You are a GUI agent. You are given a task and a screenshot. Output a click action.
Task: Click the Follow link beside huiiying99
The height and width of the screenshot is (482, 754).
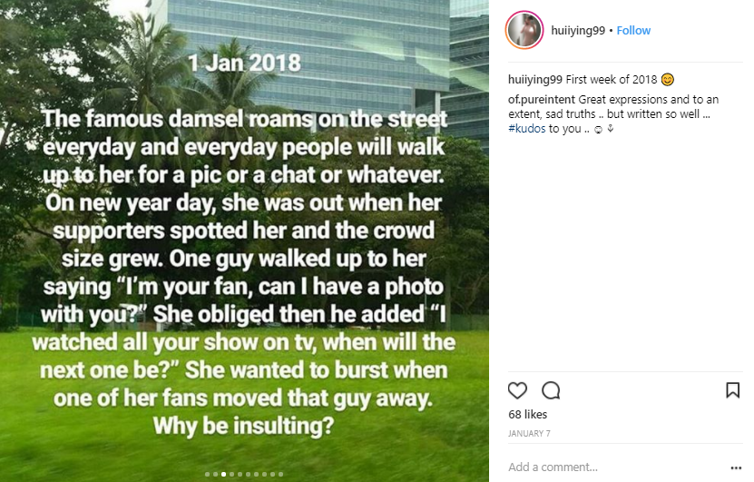point(634,30)
